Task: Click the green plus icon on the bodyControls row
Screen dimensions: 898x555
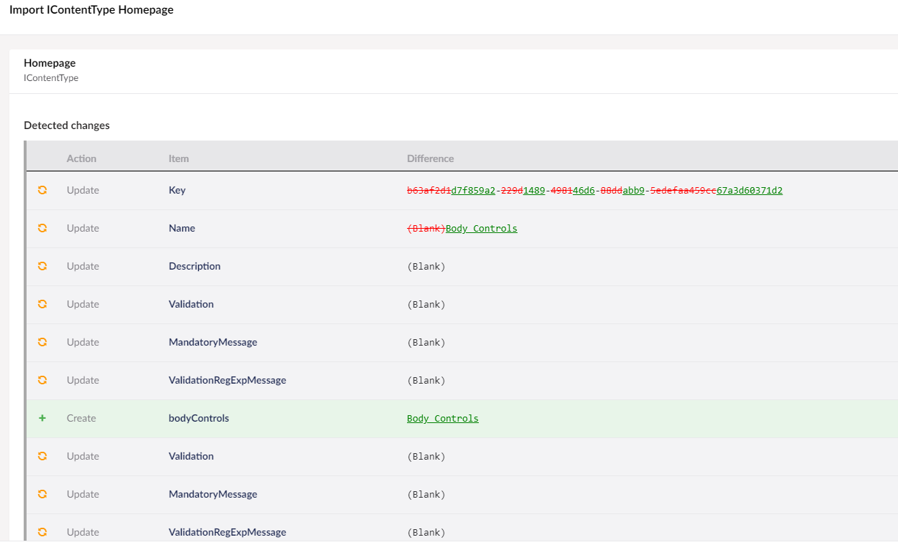Action: [42, 418]
